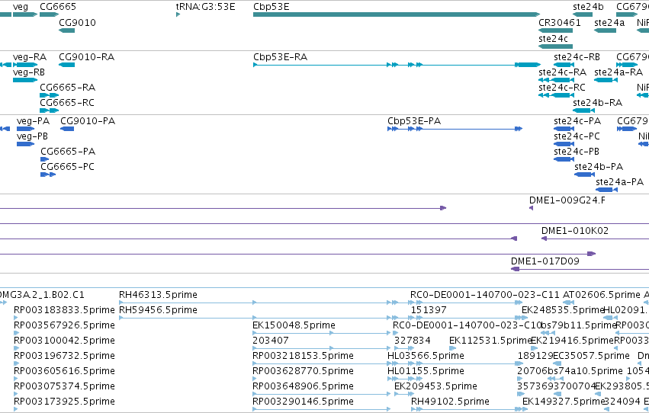Select the CG6665-RA transcript
Image resolution: width=649 pixels, height=413 pixels.
click(50, 95)
